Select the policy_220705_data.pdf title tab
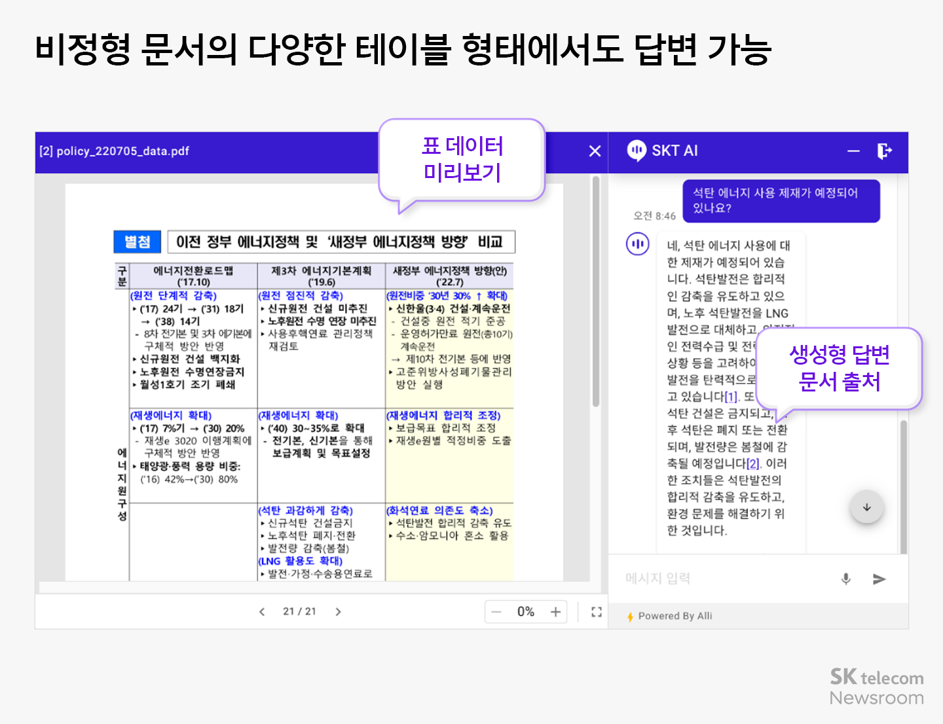This screenshot has height=724, width=943. (x=115, y=151)
